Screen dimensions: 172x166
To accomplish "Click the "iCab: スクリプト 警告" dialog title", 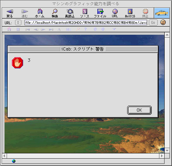I will tap(83, 49).
